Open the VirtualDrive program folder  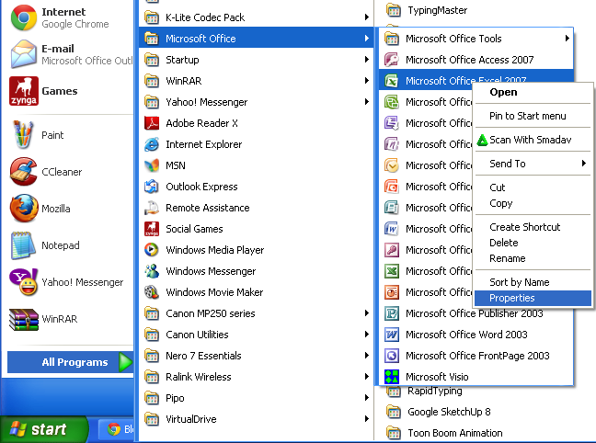(256, 419)
